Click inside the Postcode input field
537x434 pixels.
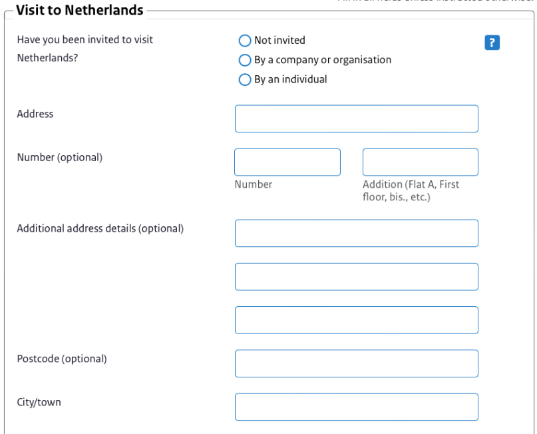[356, 363]
